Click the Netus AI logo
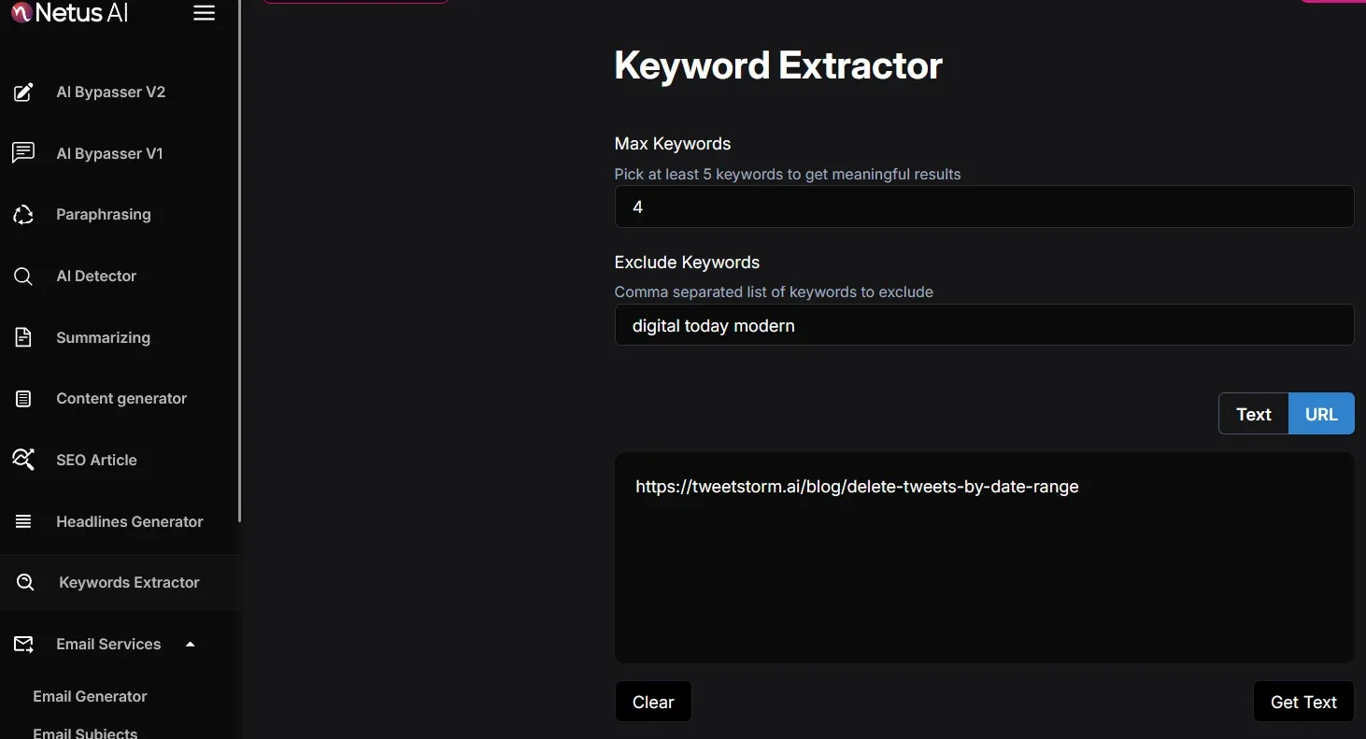 pos(70,13)
